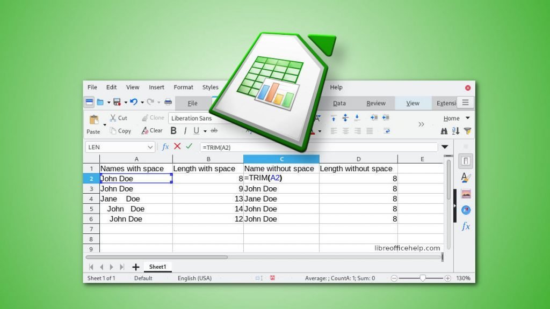Cancel the formula with red X

click(177, 146)
